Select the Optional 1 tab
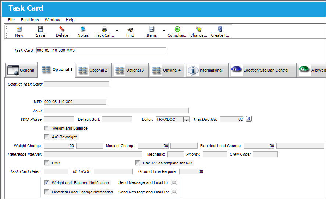The height and width of the screenshot is (199, 326). pos(56,70)
